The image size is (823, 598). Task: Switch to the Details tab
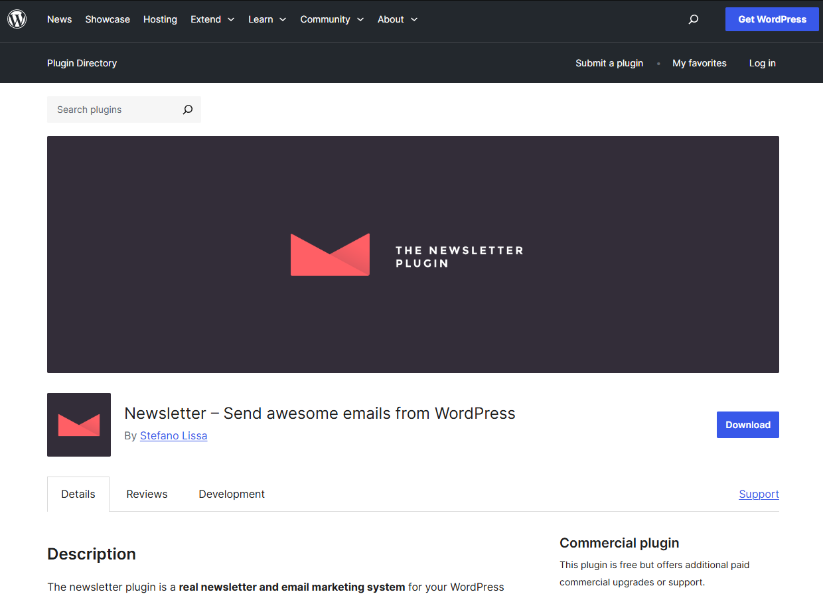click(x=78, y=494)
